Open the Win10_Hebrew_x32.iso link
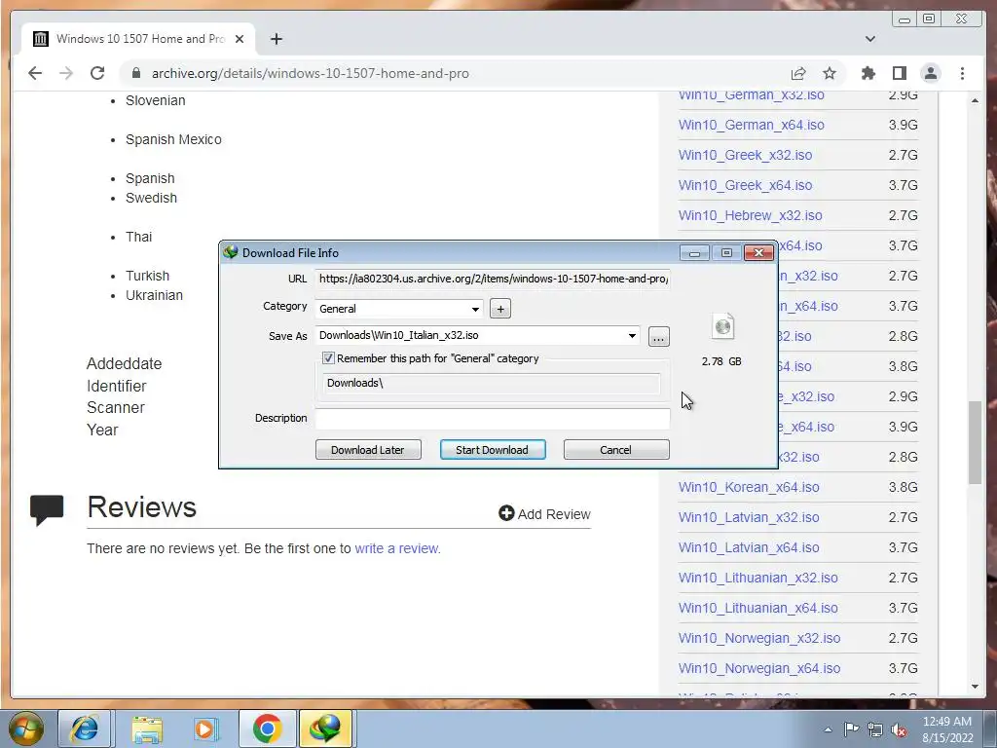Screen dimensions: 997x748 [751, 215]
